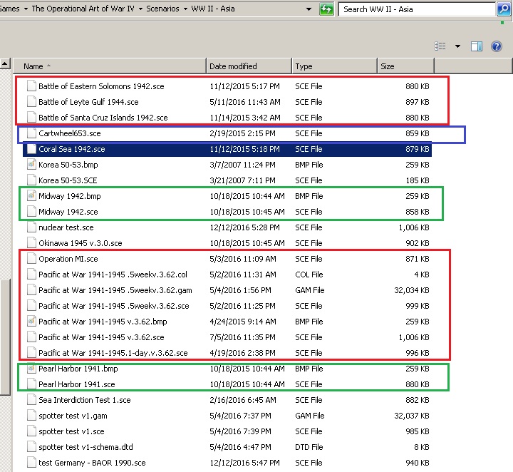Click the left pane scrollbar thumb
Viewport: 513px width, 472px height.
5,337
